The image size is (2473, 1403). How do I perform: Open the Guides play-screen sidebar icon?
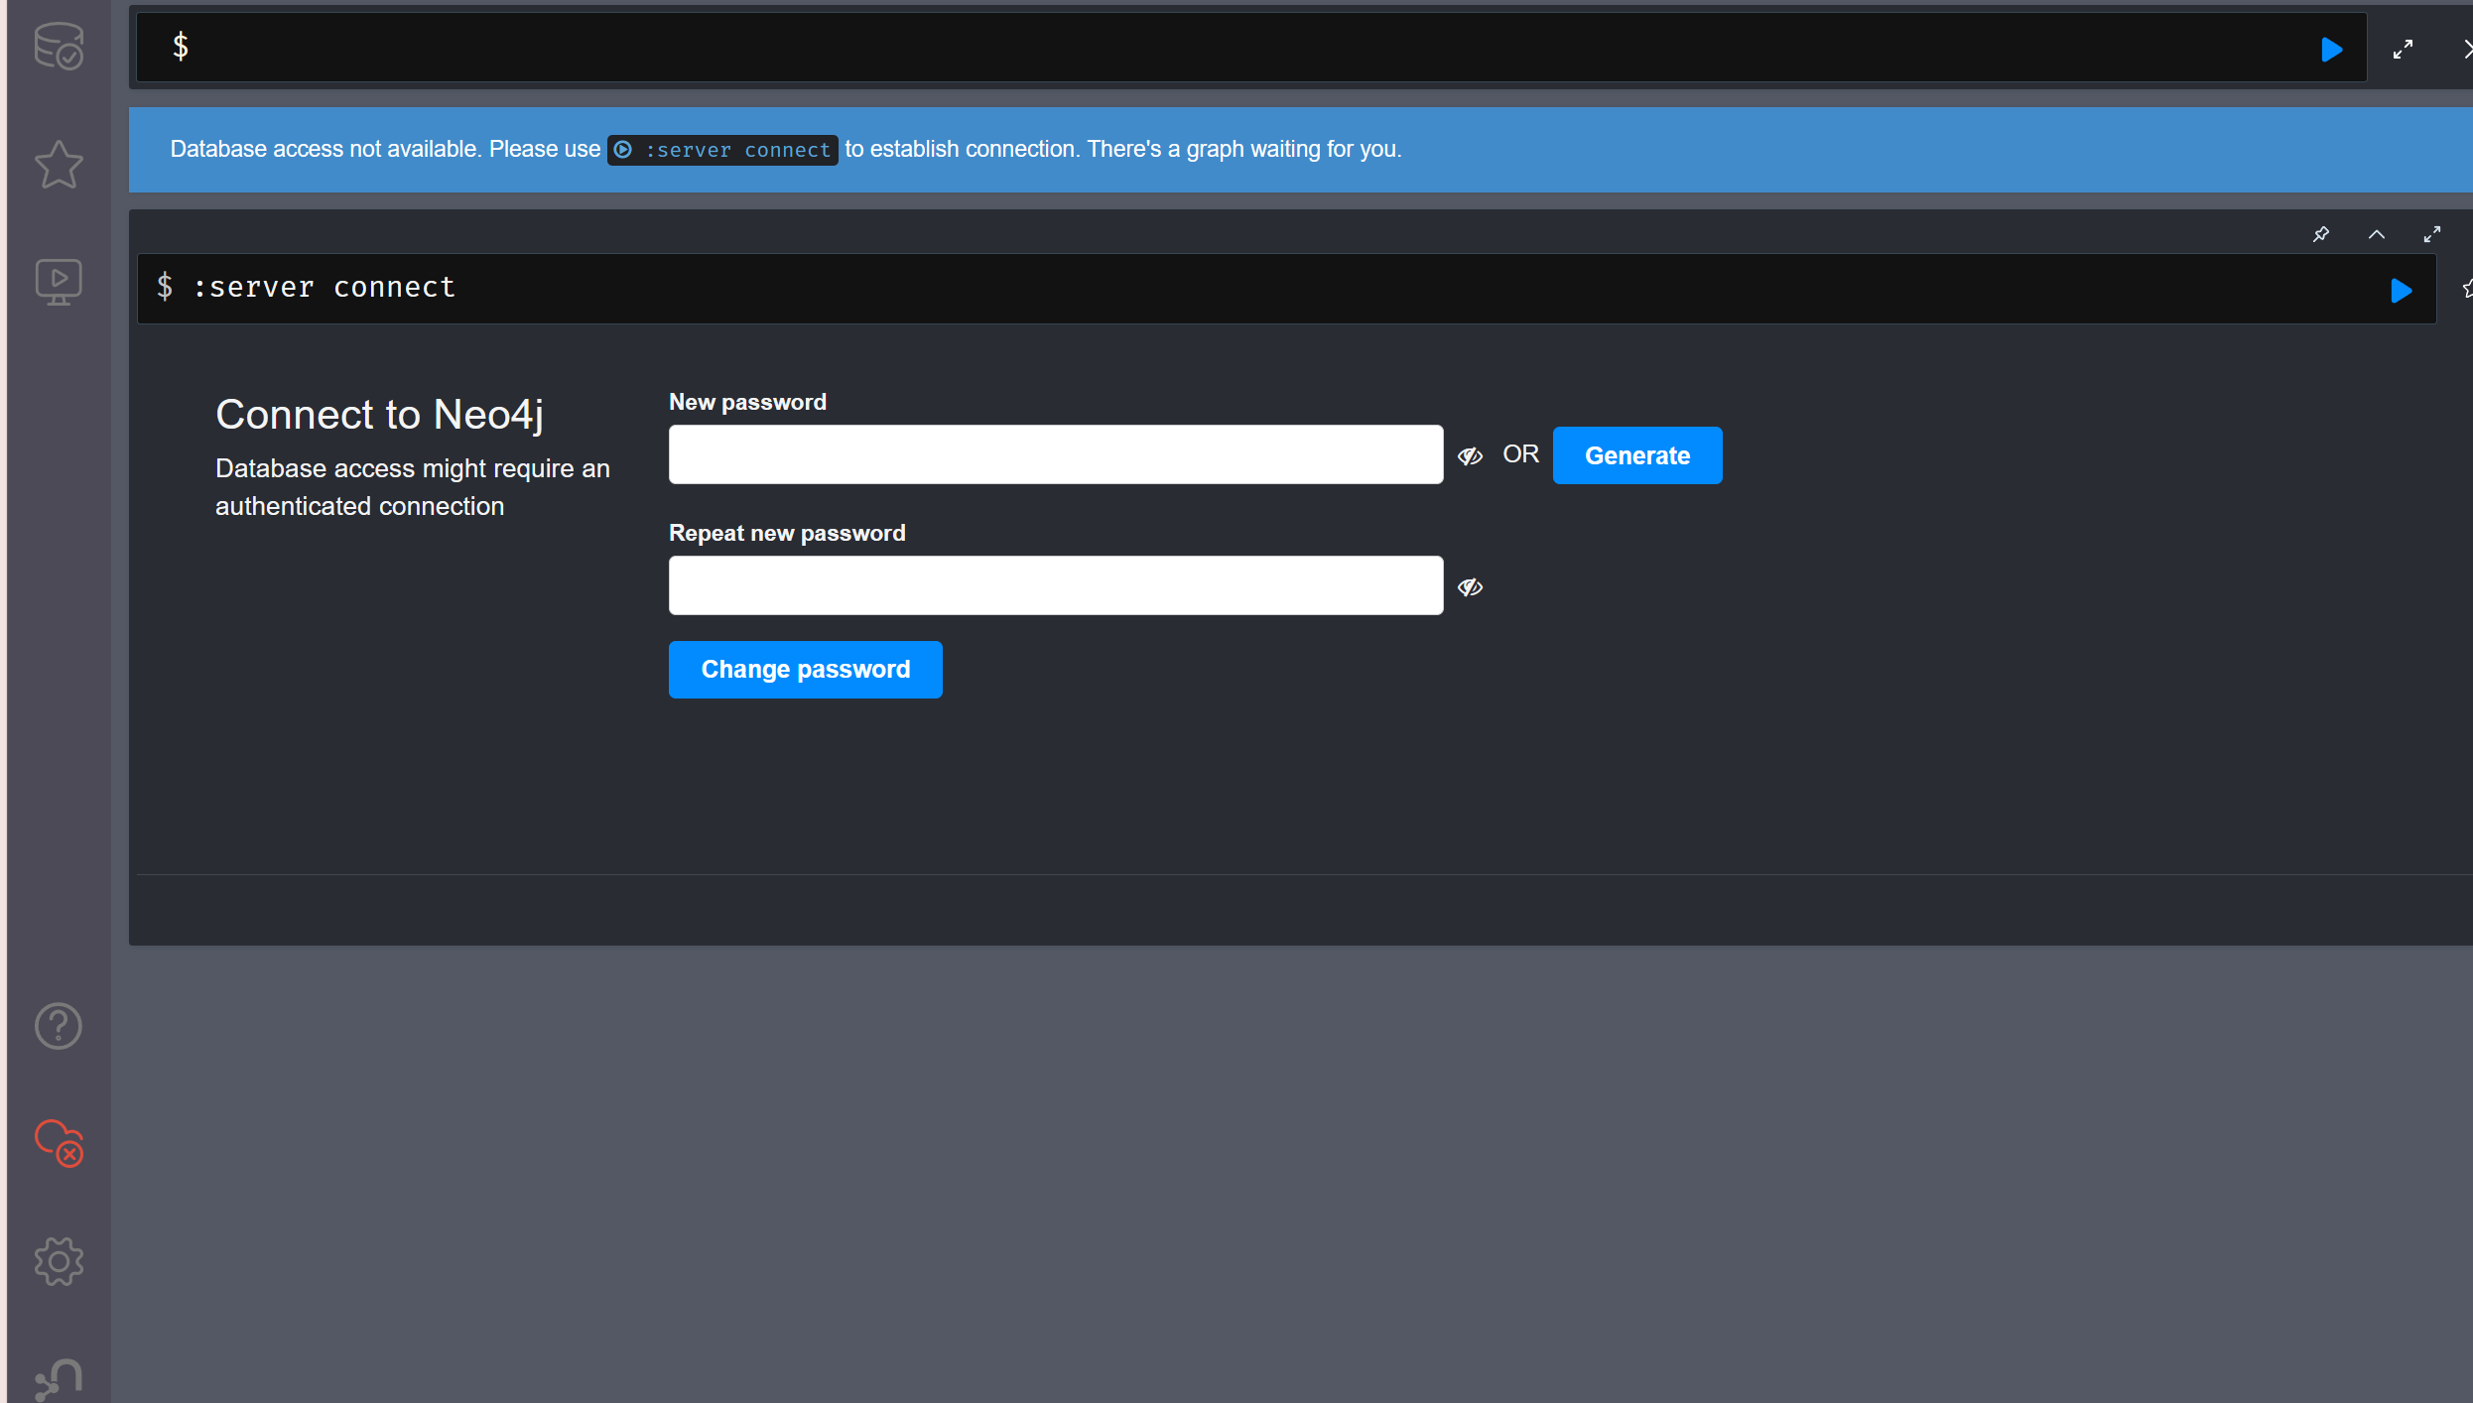point(59,282)
